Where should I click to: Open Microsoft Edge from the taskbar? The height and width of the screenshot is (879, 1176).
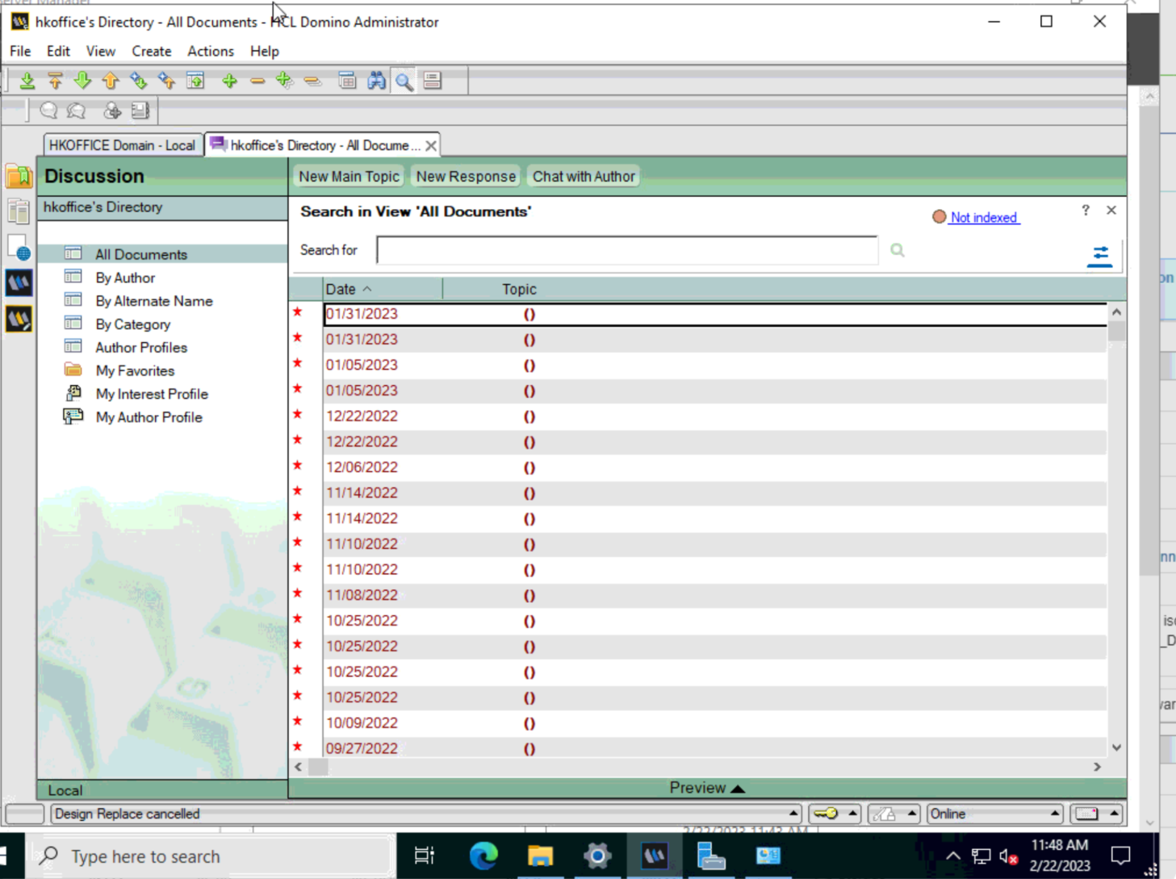483,856
